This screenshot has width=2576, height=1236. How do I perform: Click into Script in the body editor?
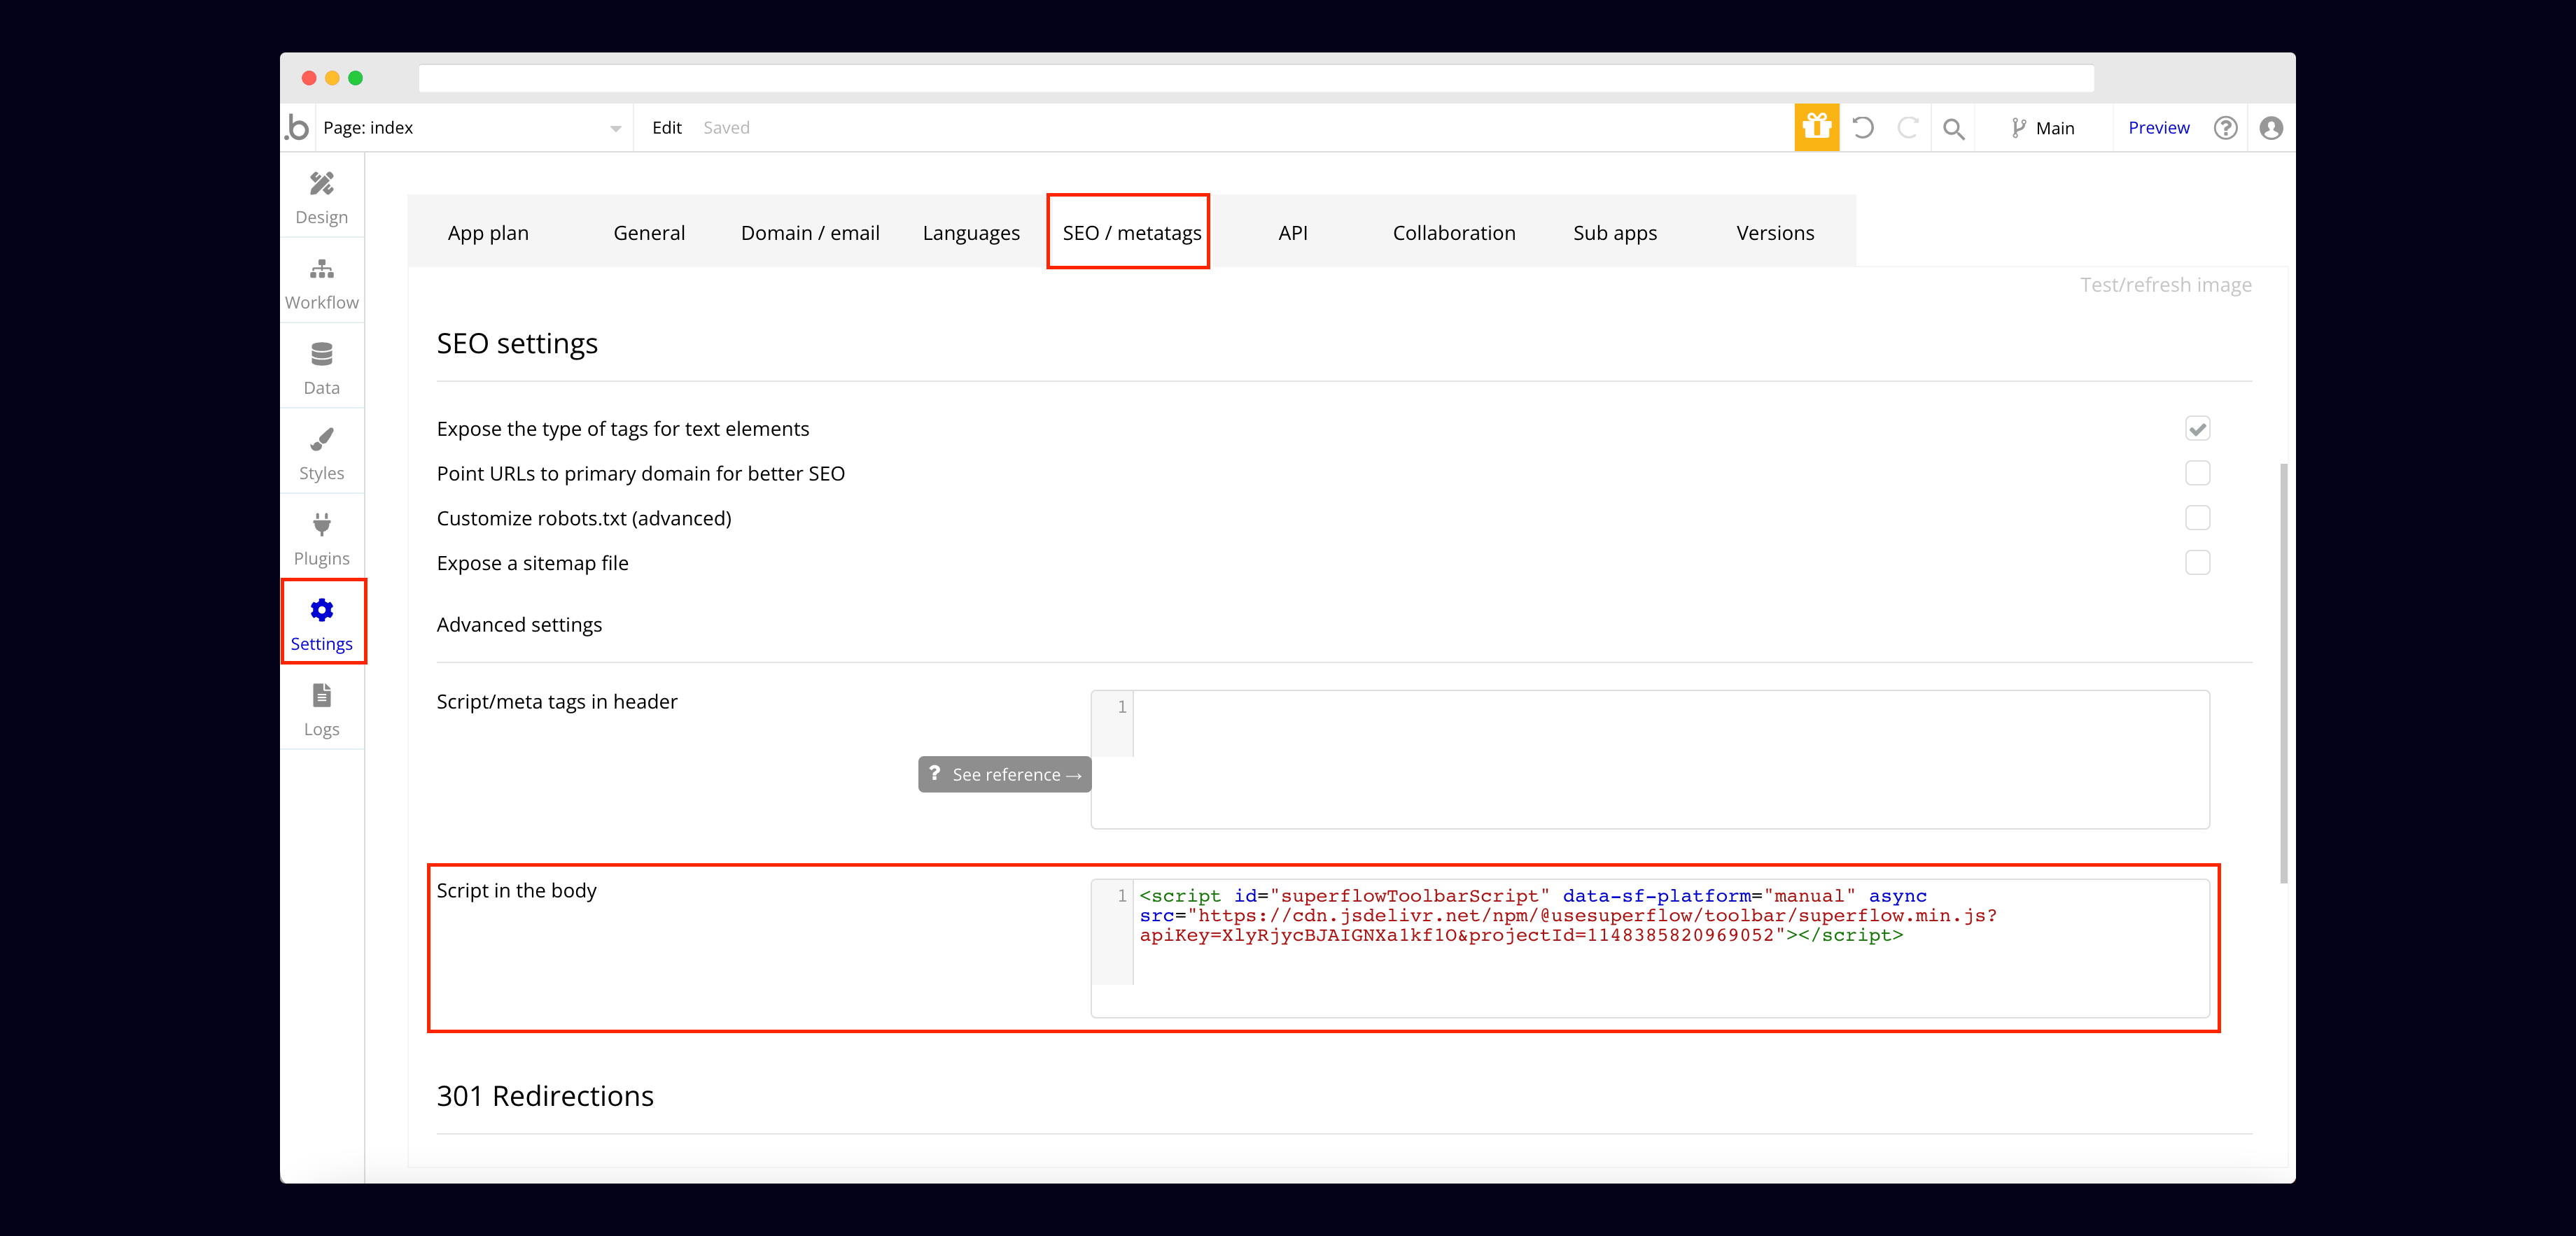point(1650,949)
